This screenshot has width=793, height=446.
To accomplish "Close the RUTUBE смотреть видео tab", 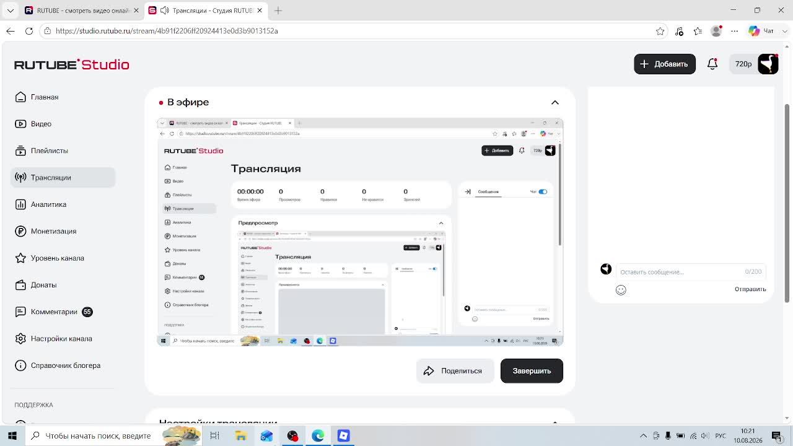I will [x=136, y=11].
